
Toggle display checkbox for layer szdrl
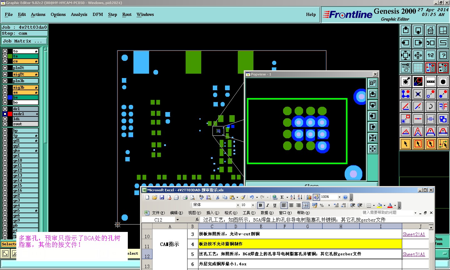pyautogui.click(x=5, y=114)
